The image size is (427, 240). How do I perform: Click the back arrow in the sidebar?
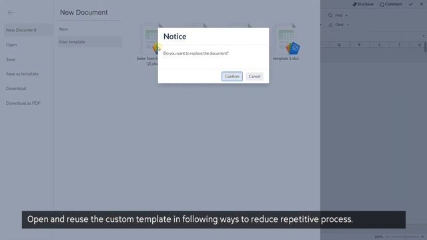11,12
